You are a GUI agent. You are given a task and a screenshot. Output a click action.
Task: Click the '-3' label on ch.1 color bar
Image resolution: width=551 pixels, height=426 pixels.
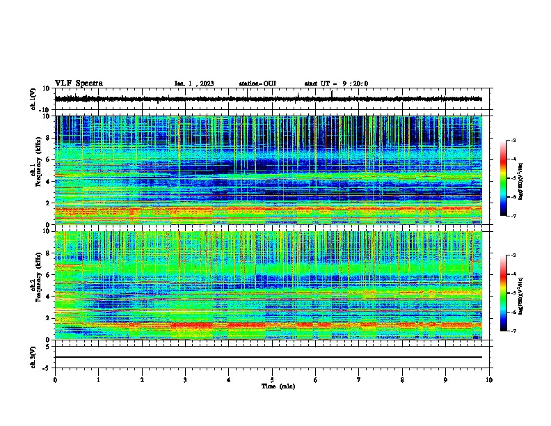click(513, 140)
